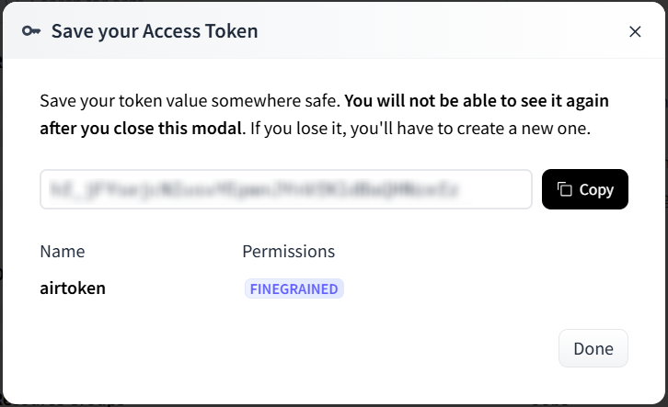This screenshot has width=668, height=407.
Task: Click the "Save your token value somewhere safe" sentence
Action: pos(190,100)
